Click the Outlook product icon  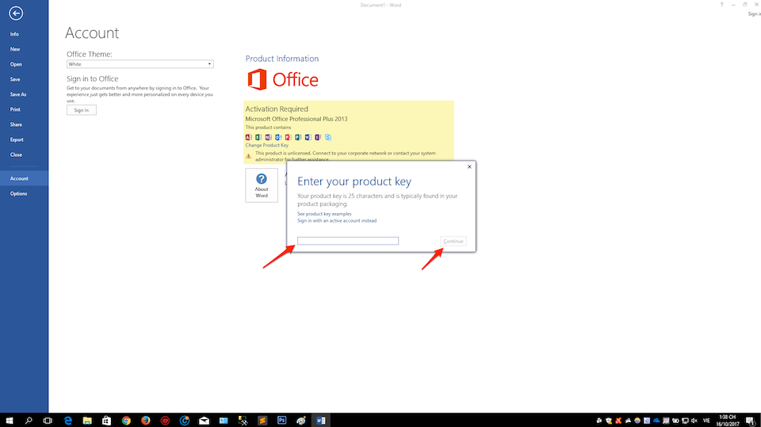(278, 137)
